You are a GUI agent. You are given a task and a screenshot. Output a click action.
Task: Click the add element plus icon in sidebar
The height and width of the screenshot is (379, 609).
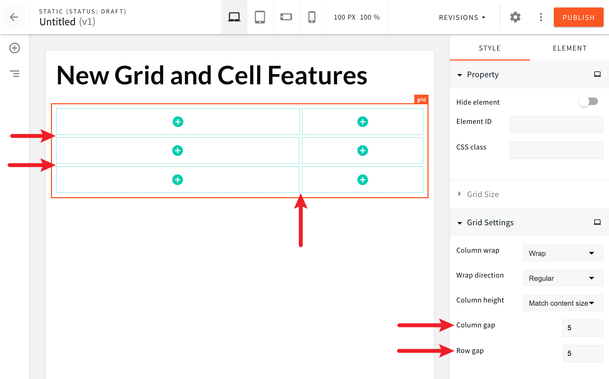[14, 48]
